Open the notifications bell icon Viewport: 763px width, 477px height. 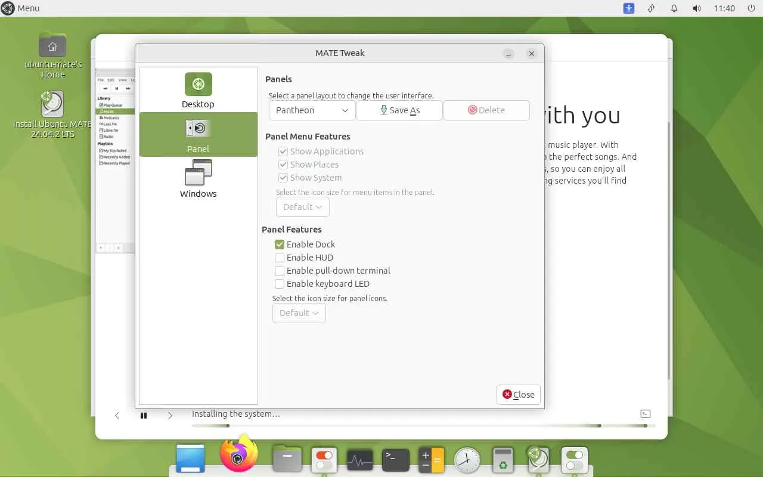674,8
